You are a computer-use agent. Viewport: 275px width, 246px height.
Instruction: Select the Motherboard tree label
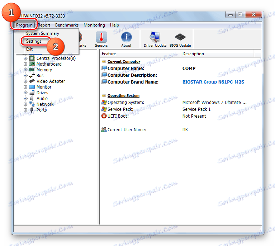[49, 64]
